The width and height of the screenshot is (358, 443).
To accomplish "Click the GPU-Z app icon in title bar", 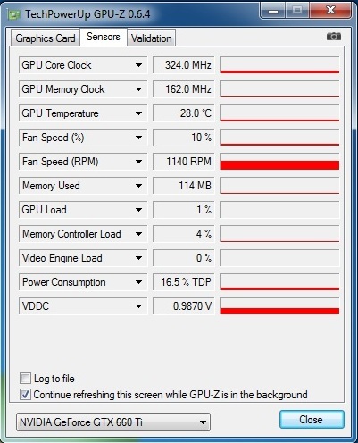I will [13, 14].
